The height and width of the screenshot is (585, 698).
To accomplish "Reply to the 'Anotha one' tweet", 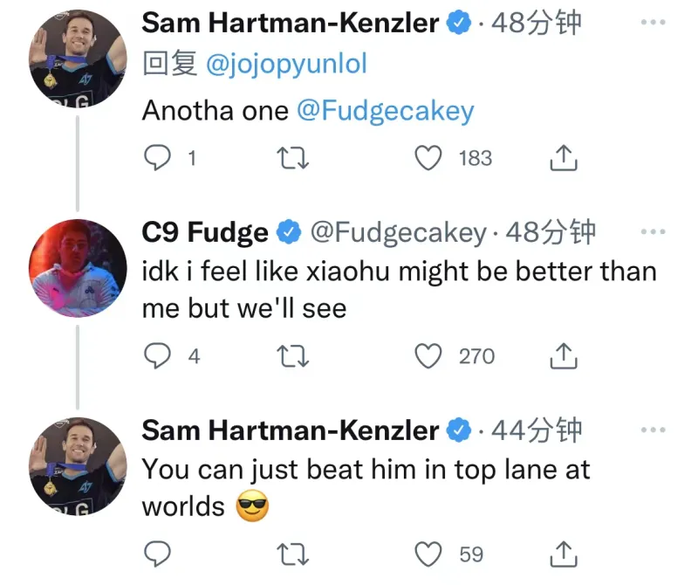I will [x=157, y=158].
